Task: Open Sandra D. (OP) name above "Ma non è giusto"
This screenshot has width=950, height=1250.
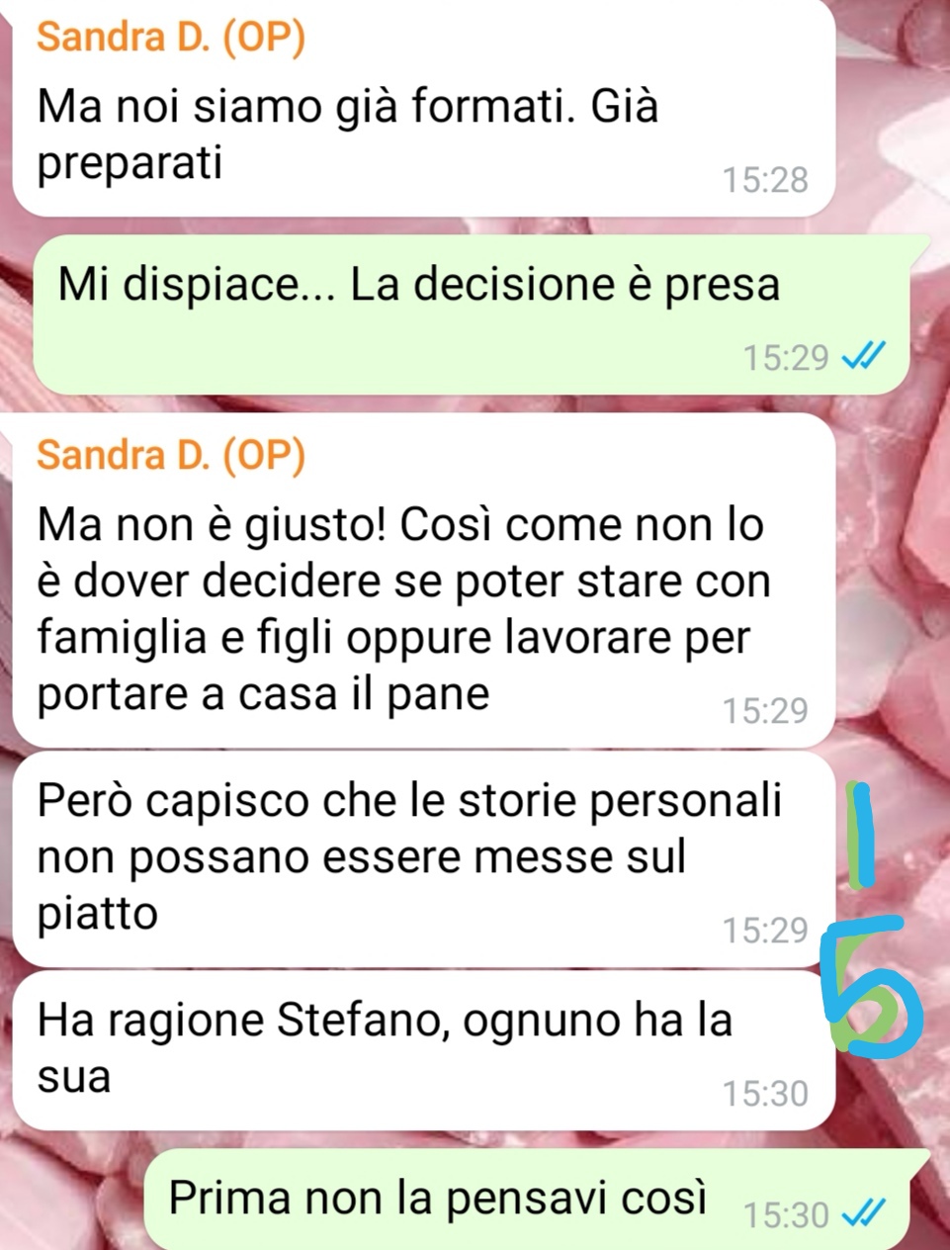Action: [172, 456]
